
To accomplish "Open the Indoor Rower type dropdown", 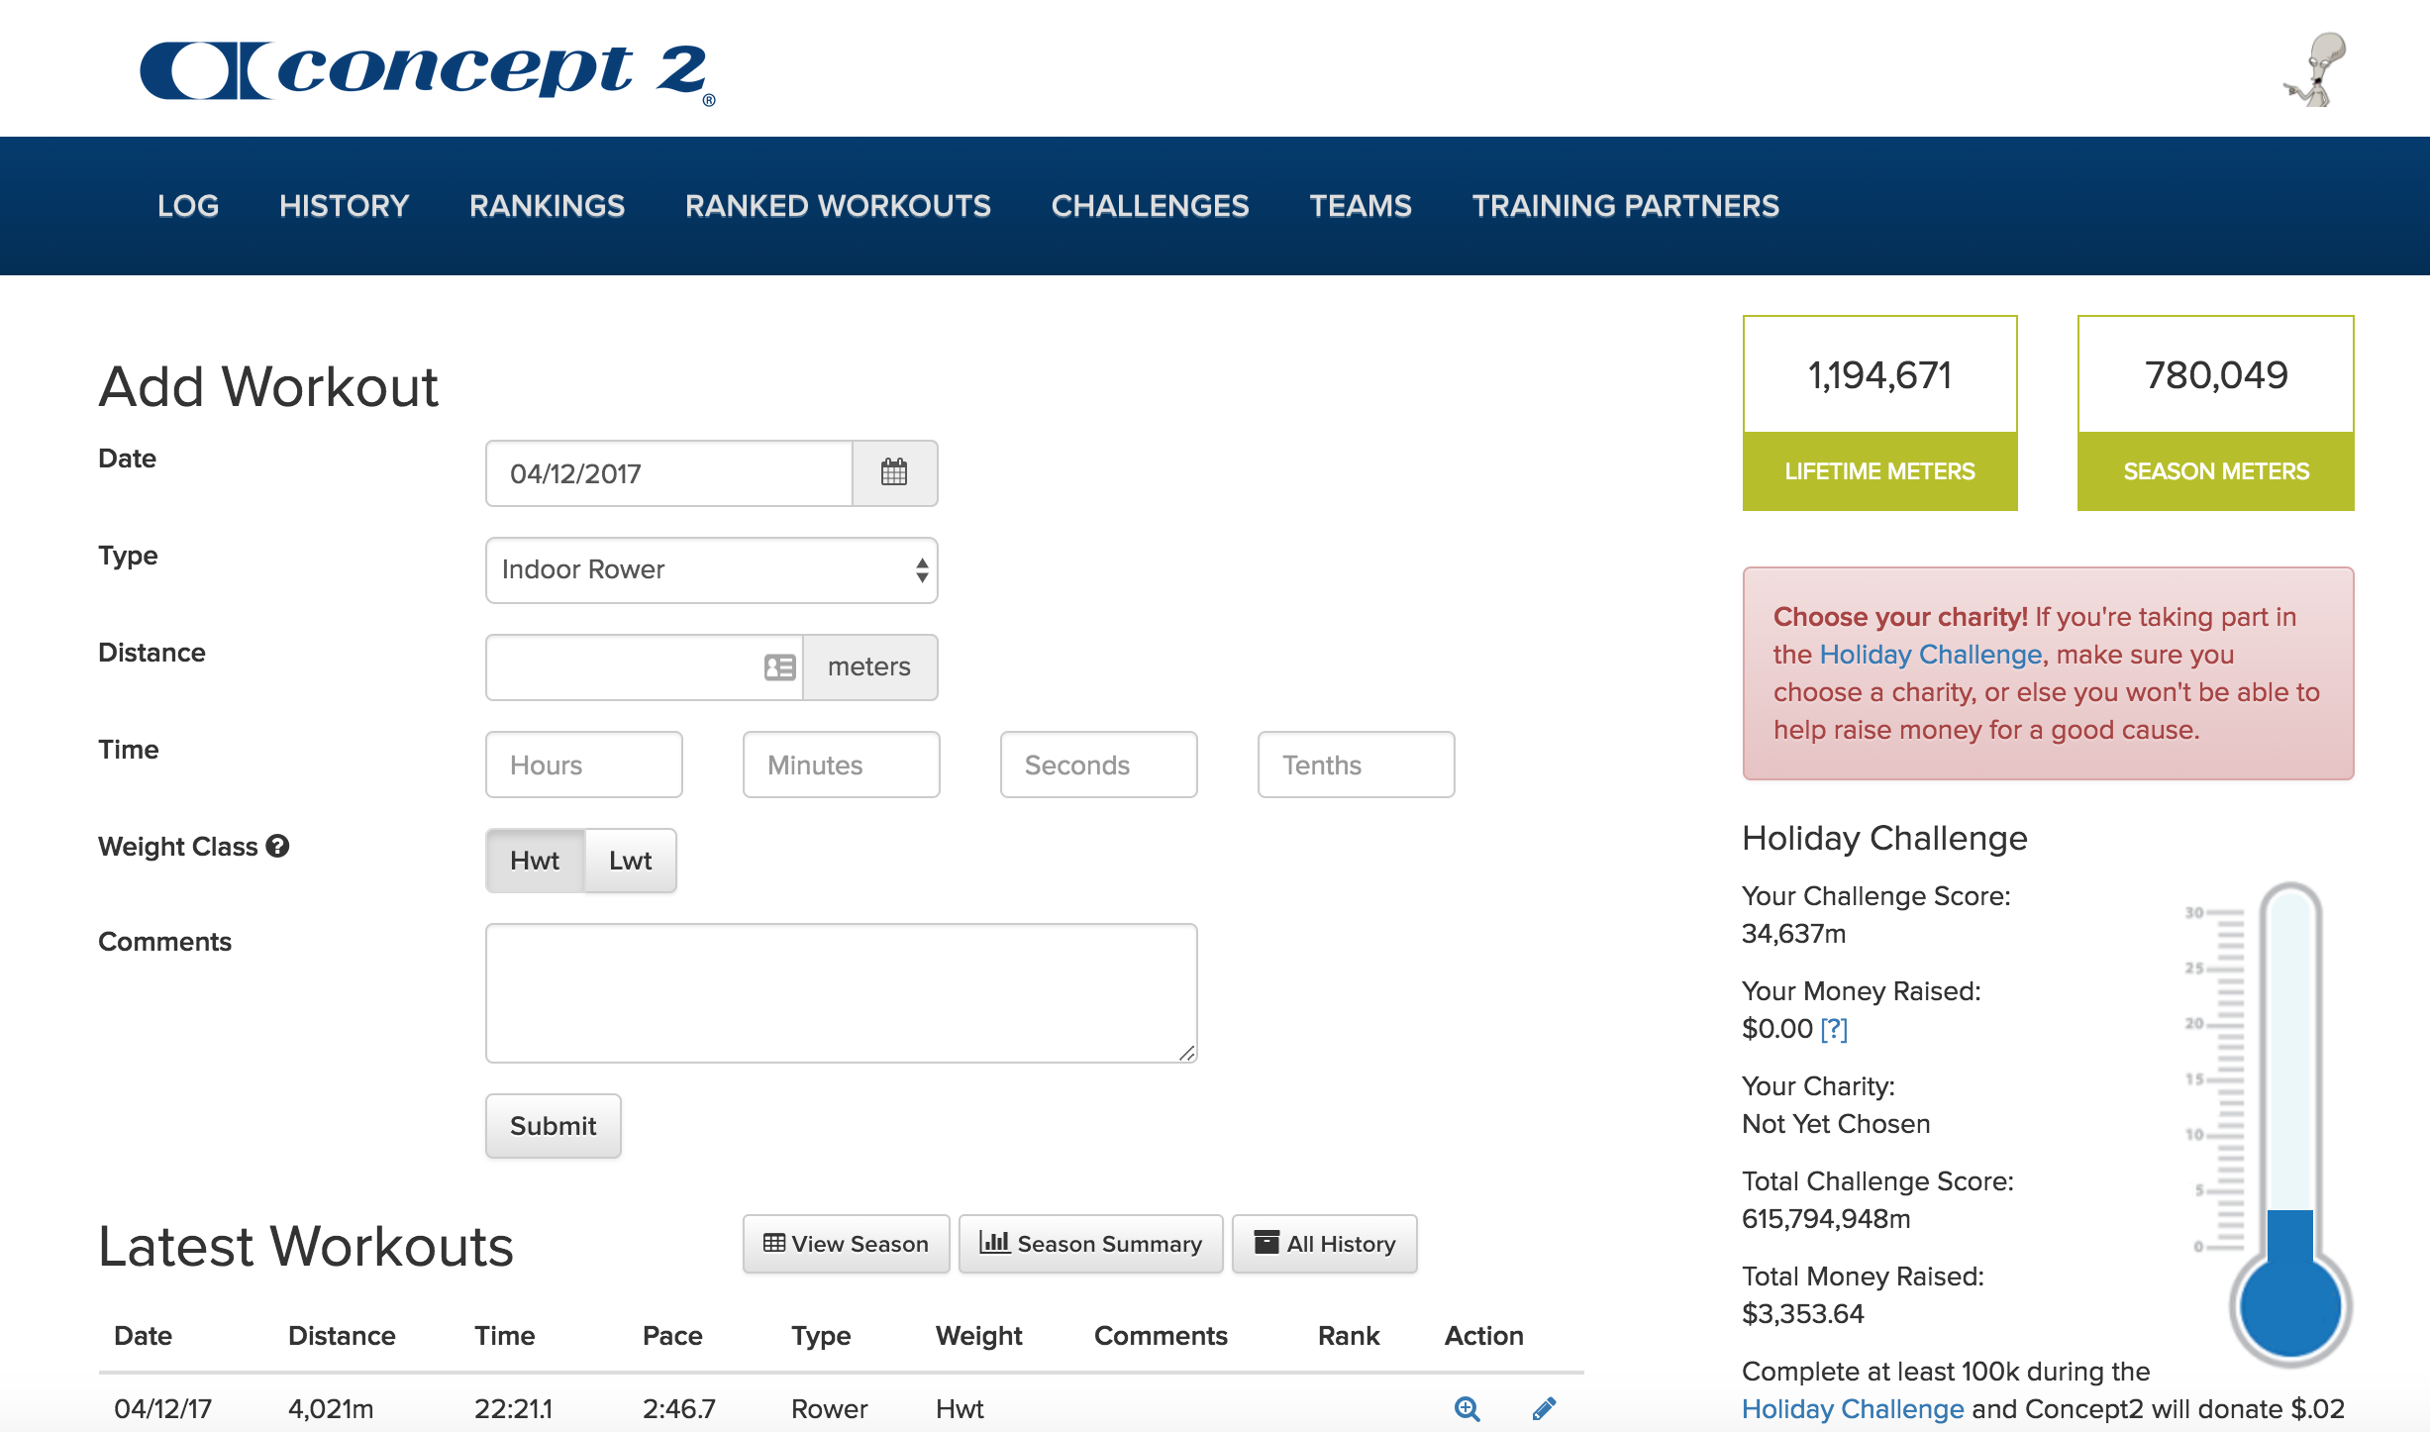I will [x=711, y=570].
